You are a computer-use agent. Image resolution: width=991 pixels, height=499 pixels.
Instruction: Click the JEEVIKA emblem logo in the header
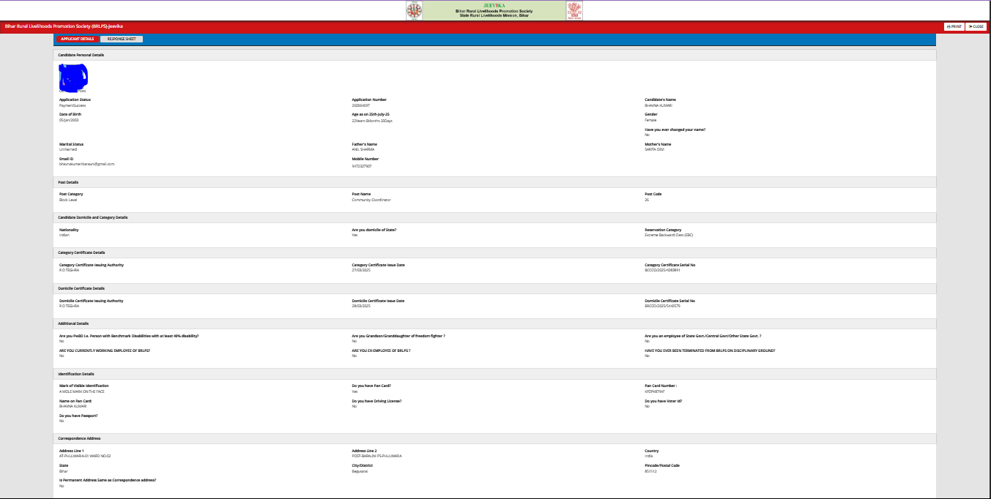(x=415, y=10)
